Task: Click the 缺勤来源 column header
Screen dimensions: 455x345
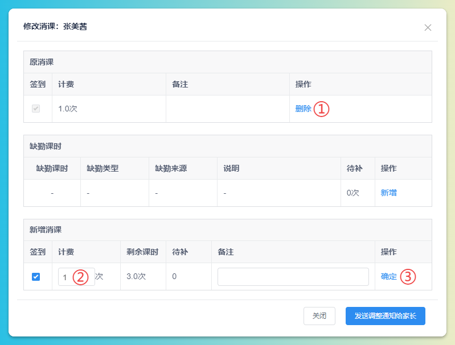Action: click(171, 168)
